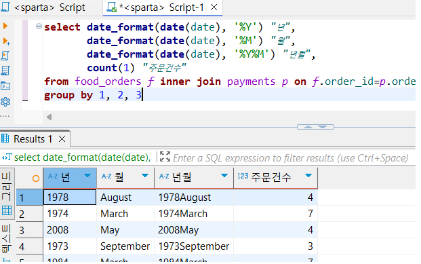
Task: Click the 2008May cell
Action: (194, 230)
